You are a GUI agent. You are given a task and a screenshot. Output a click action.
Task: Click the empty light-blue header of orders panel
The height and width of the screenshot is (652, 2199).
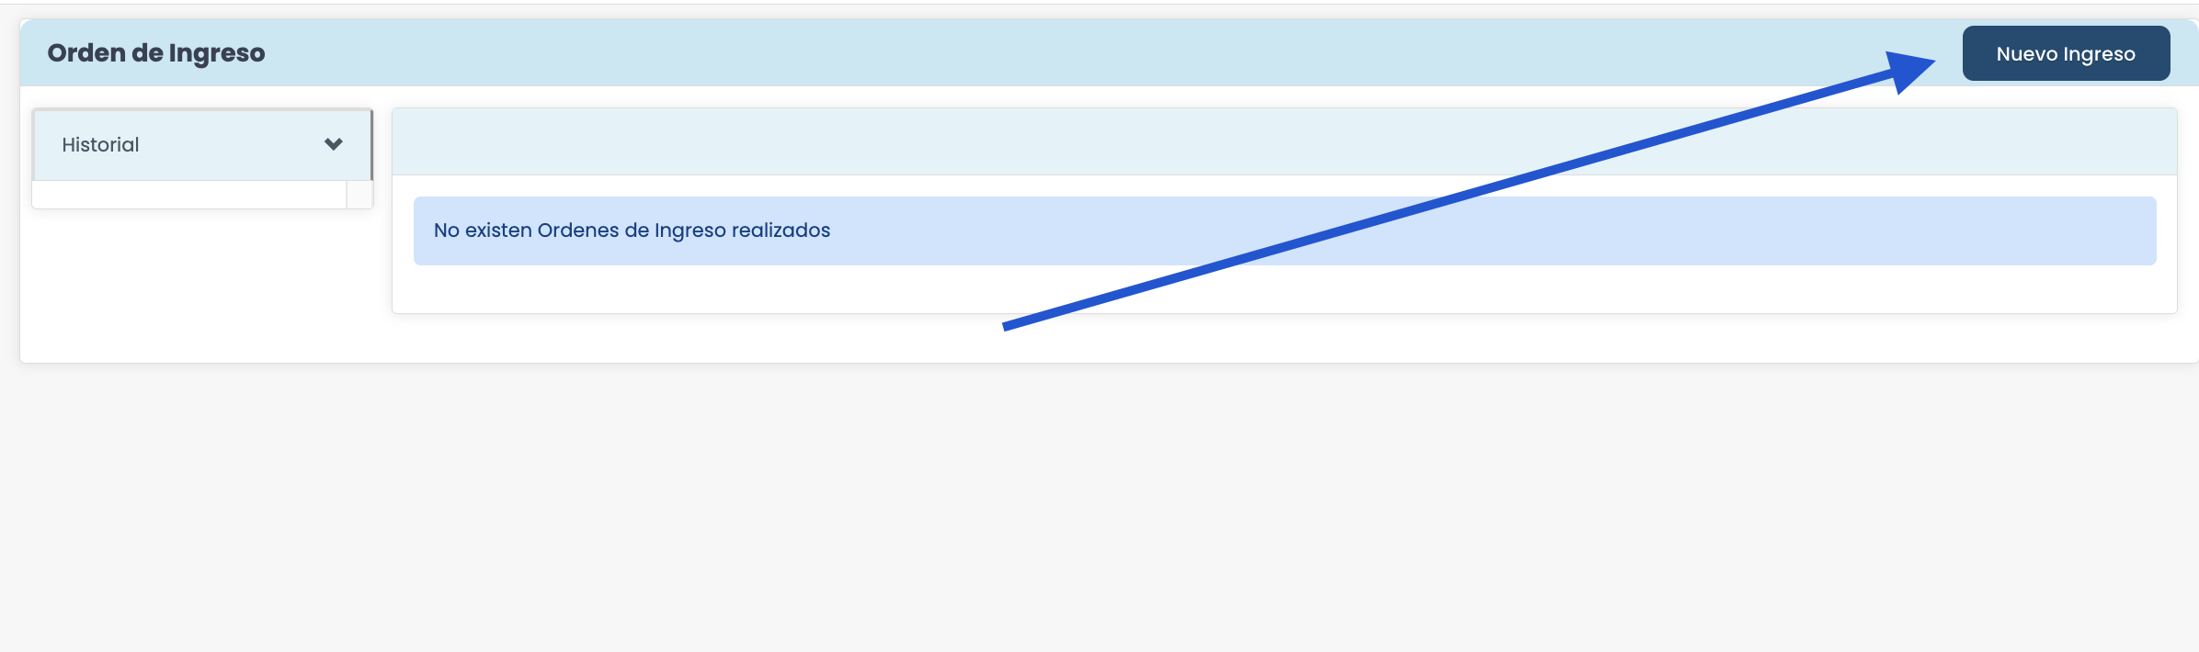tap(1284, 141)
